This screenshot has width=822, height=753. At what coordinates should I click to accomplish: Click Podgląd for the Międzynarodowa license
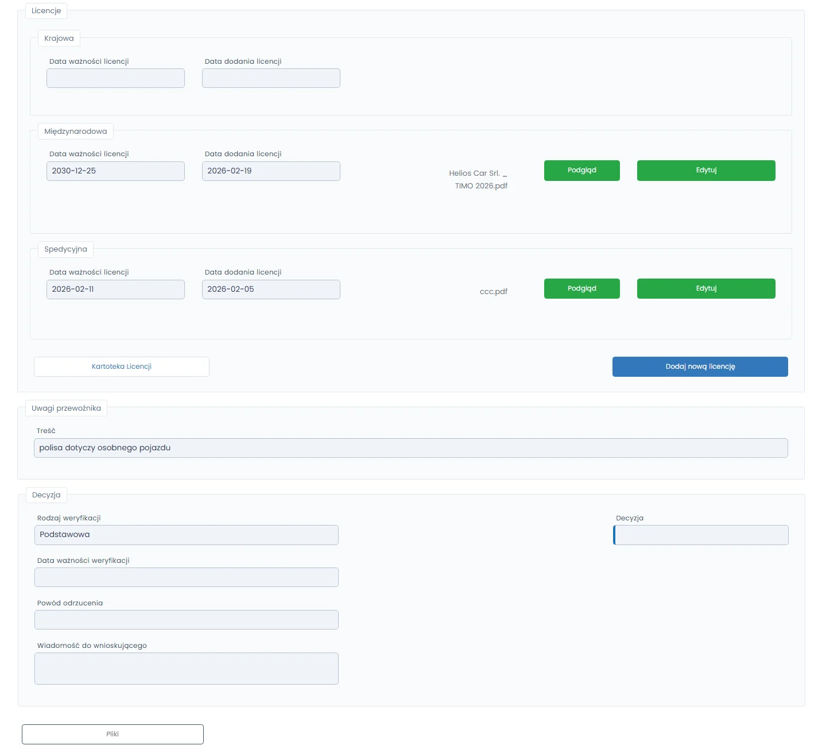581,171
